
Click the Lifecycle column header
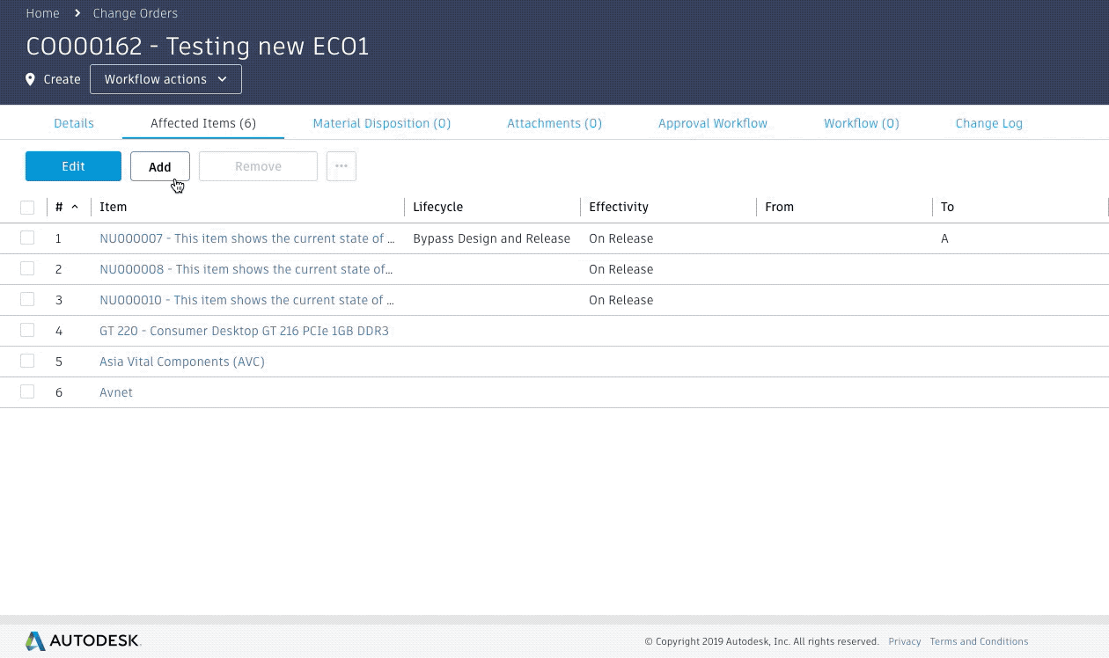(x=437, y=208)
